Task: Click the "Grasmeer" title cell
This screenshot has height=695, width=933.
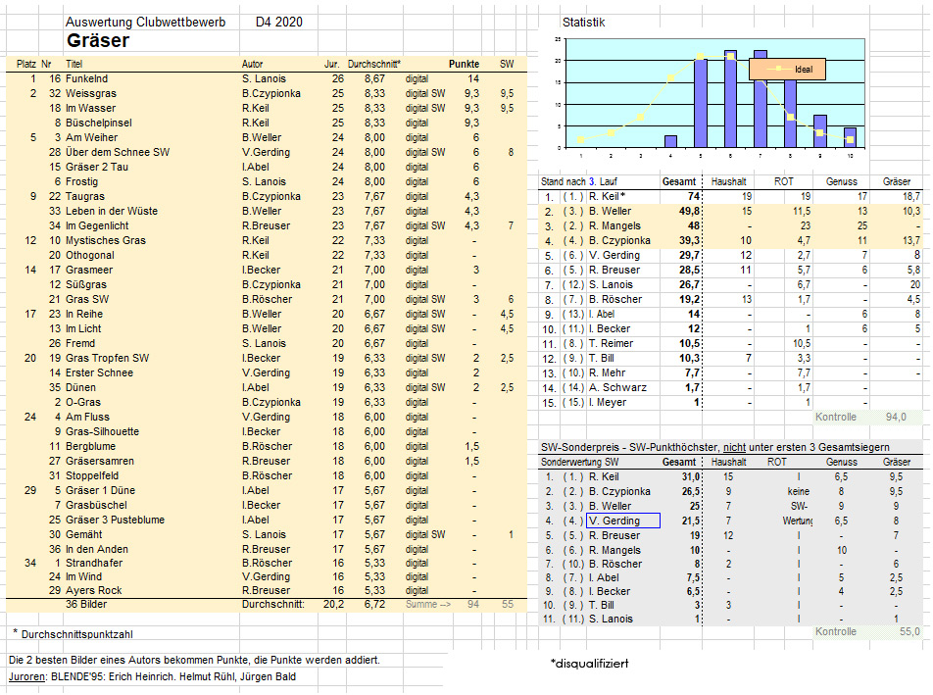Action: 89,270
